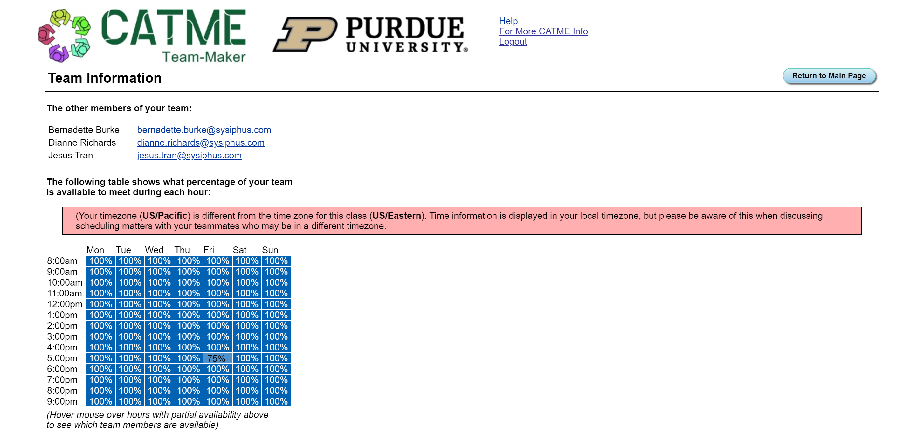Click 'For More CATME Info' link

pyautogui.click(x=543, y=31)
